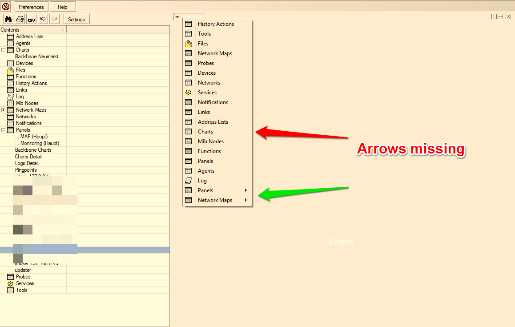Click the red crossed circle icon near Preferences
The image size is (515, 327).
pos(6,7)
